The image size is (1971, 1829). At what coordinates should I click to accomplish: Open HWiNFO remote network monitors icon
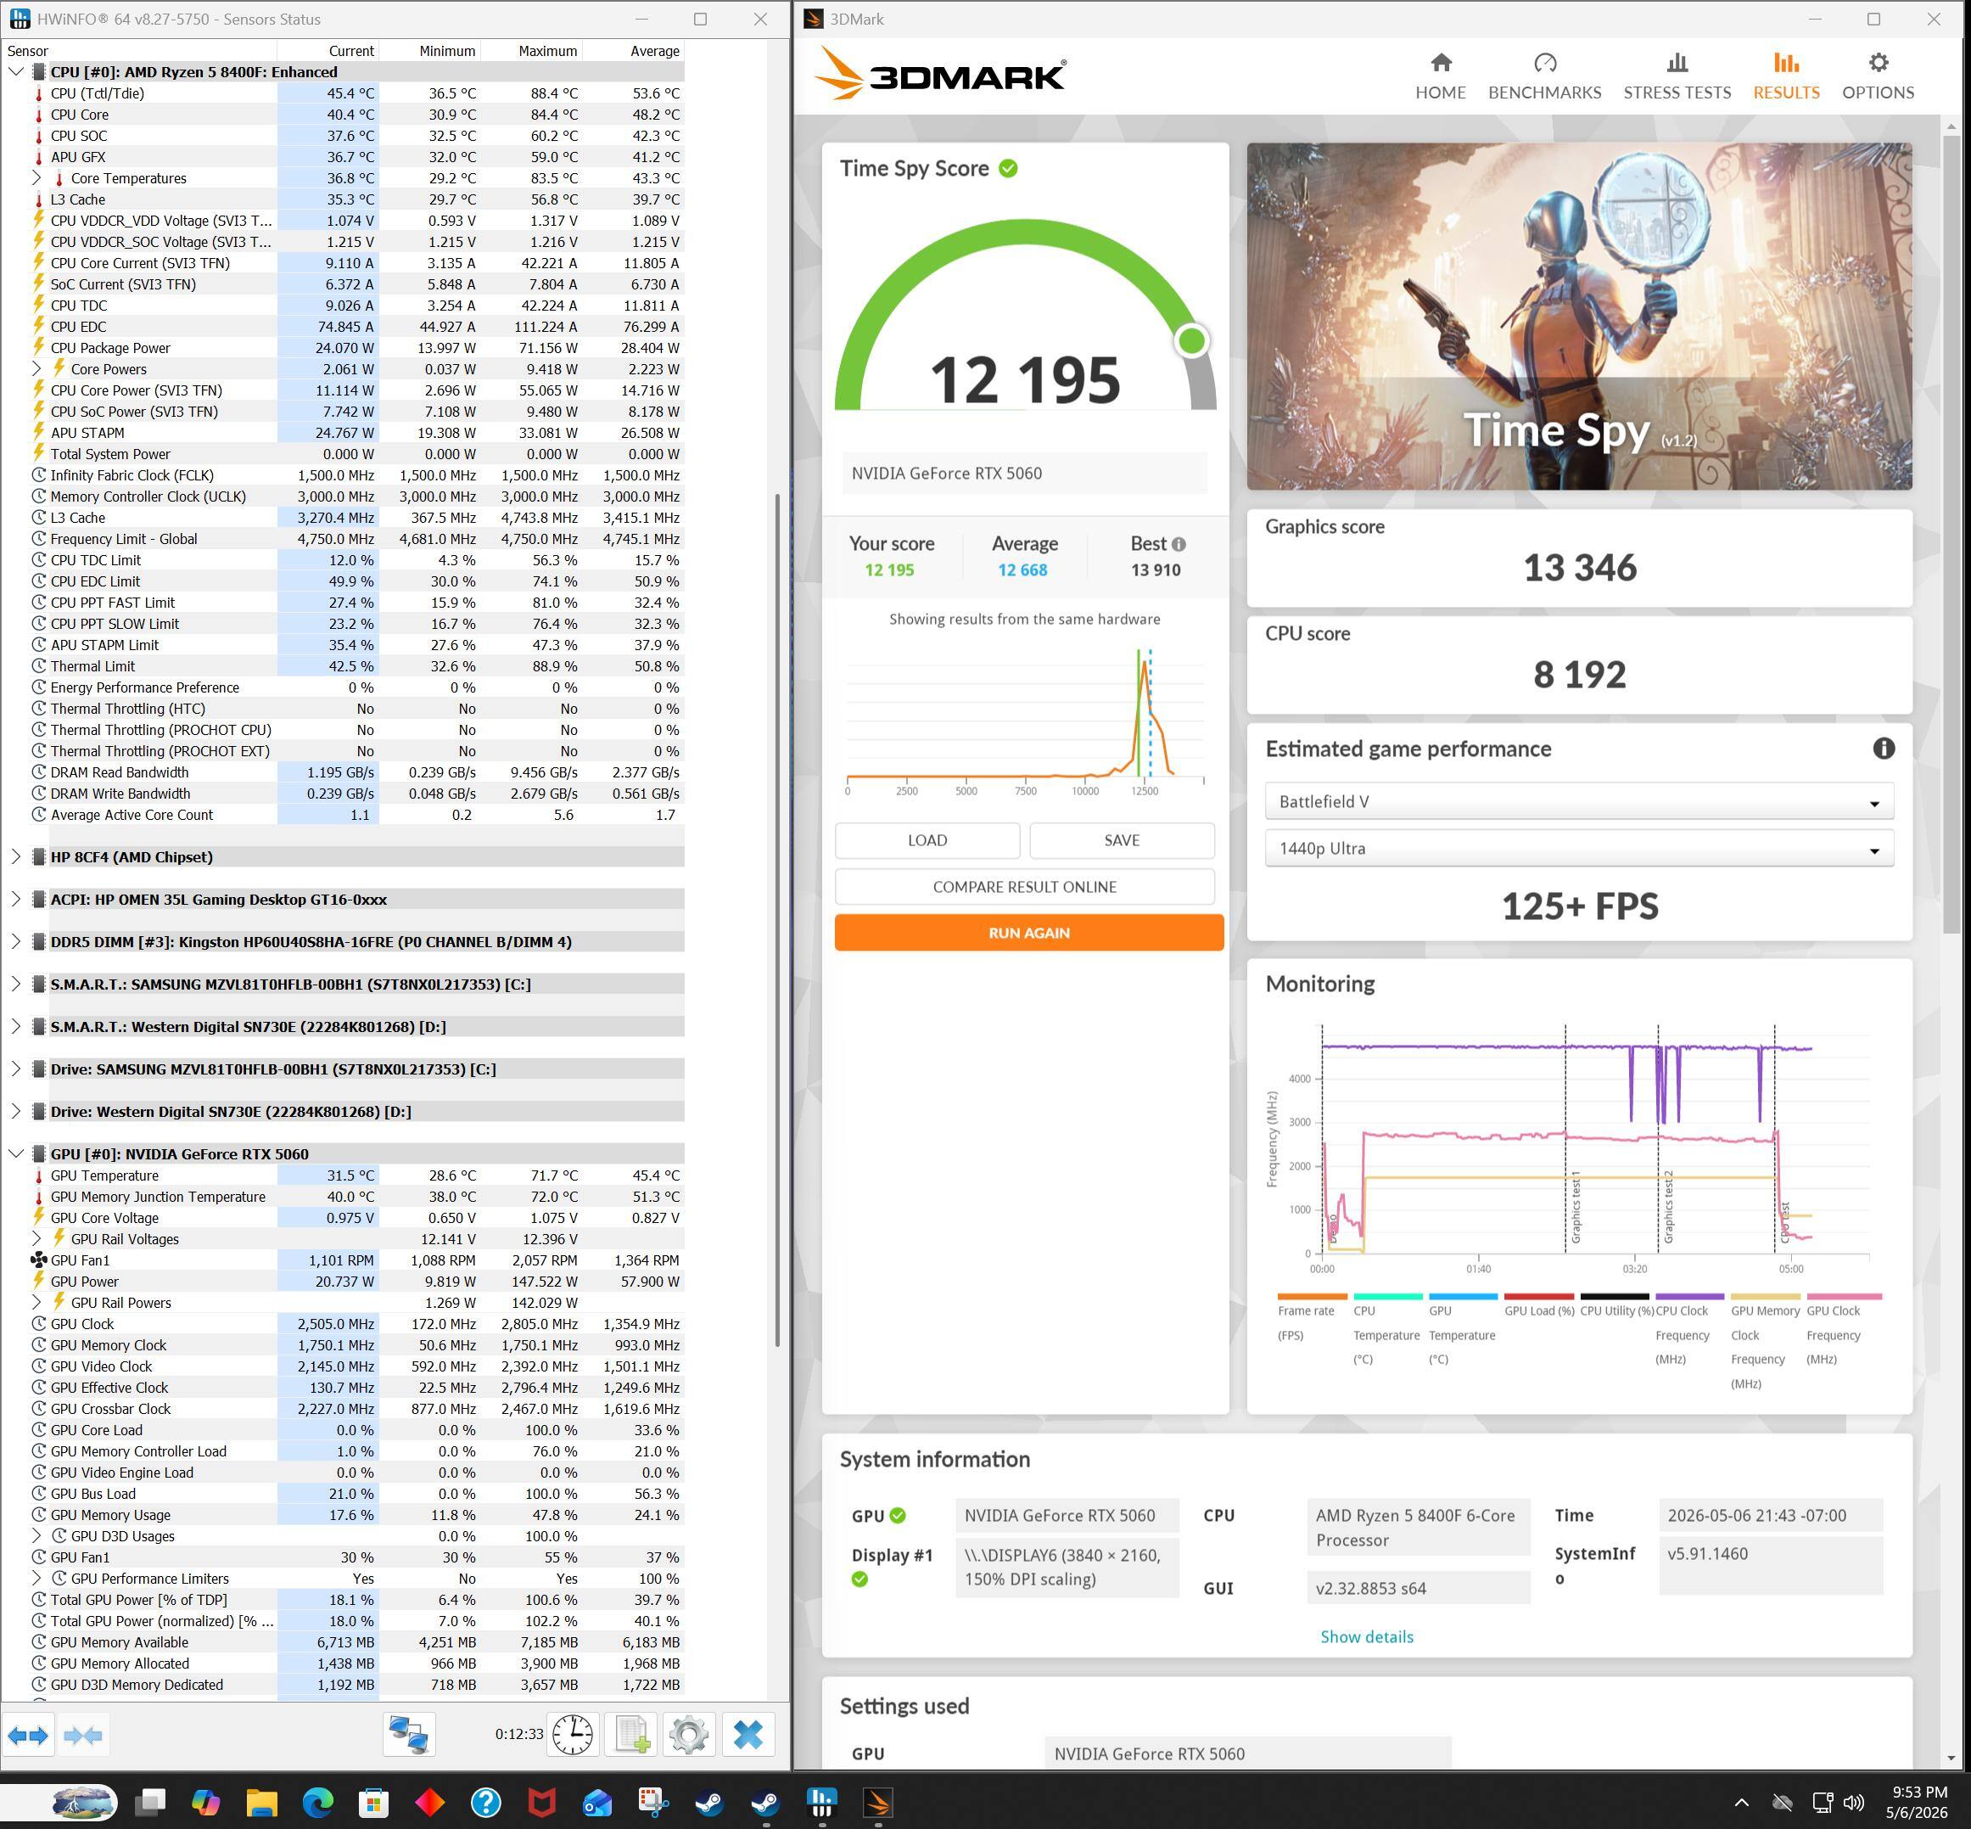pos(409,1735)
